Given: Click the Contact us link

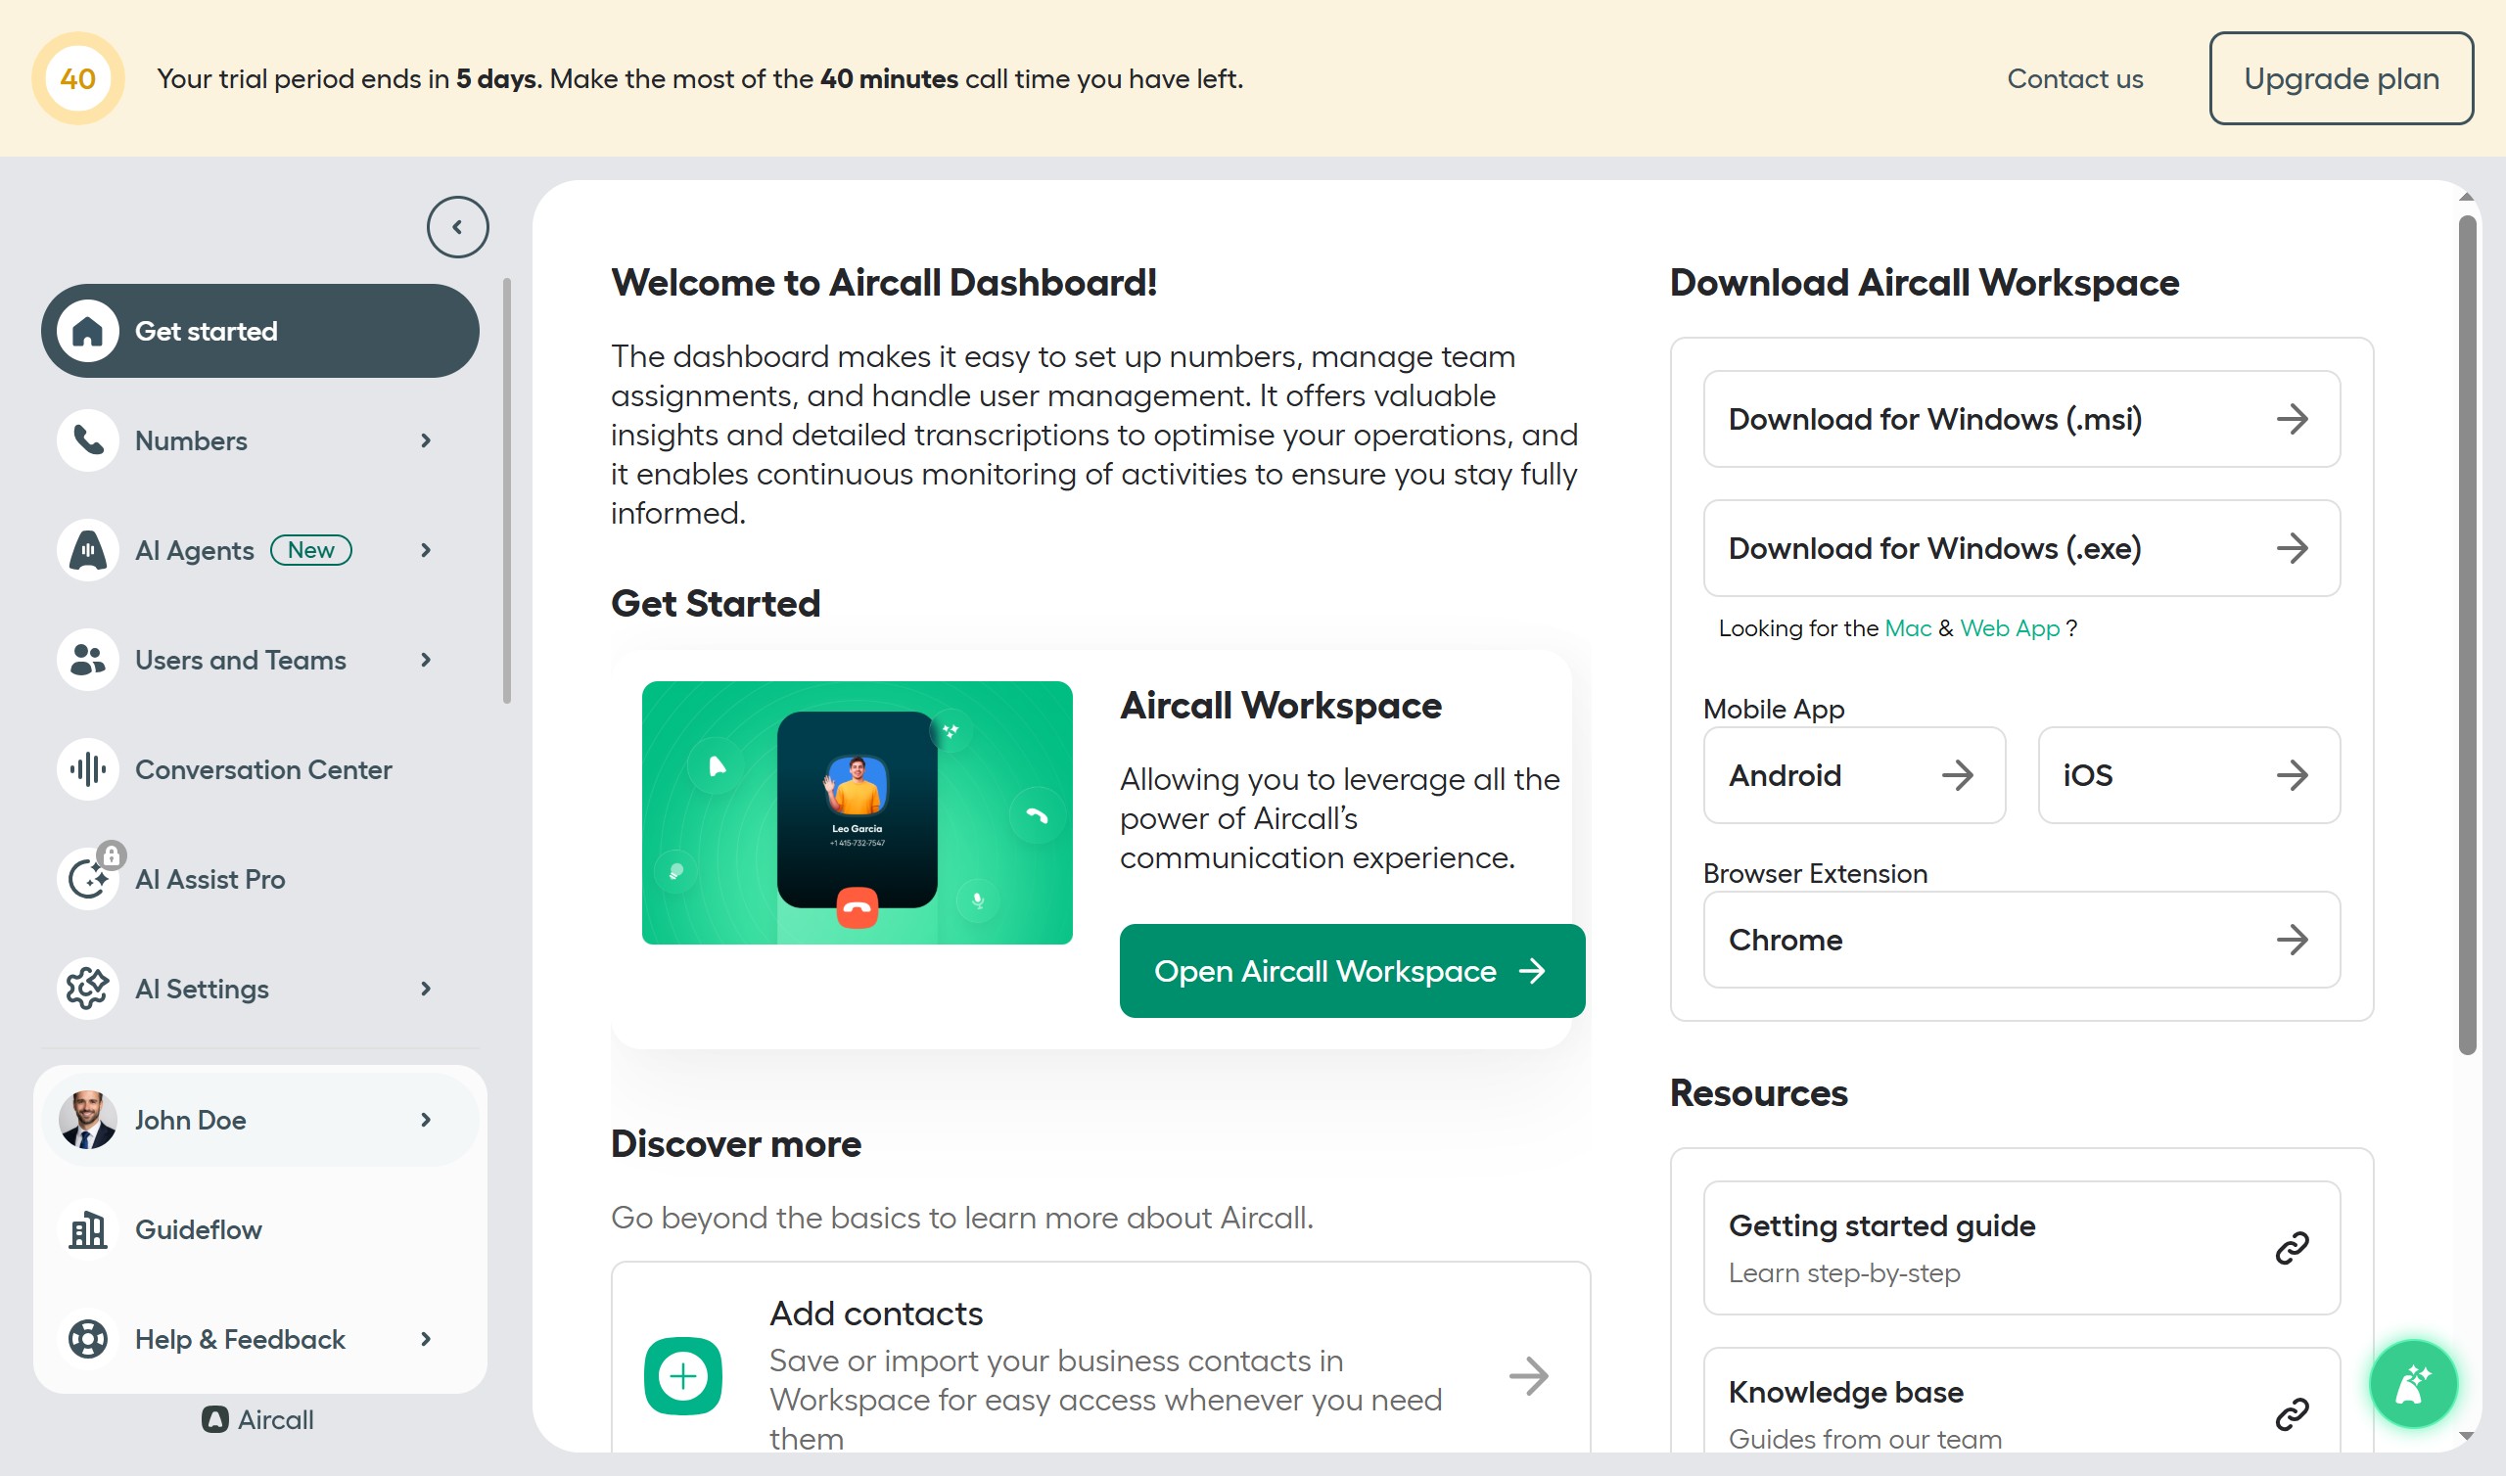Looking at the screenshot, I should [2074, 78].
